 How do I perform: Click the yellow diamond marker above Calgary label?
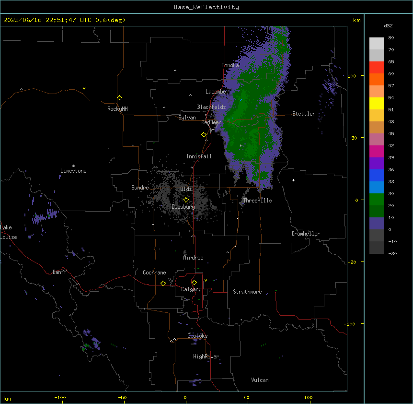click(x=194, y=283)
